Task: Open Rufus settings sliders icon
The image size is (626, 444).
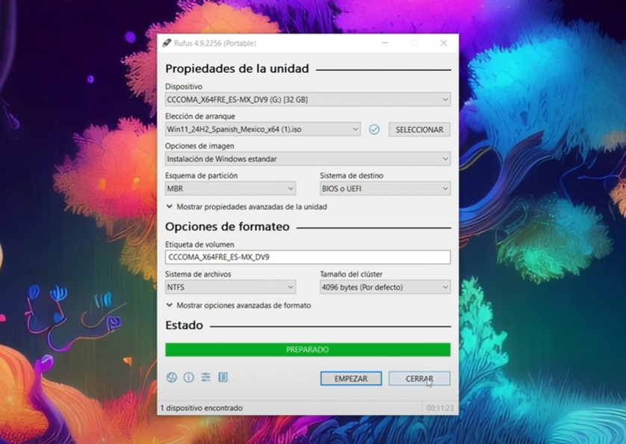Action: coord(206,377)
